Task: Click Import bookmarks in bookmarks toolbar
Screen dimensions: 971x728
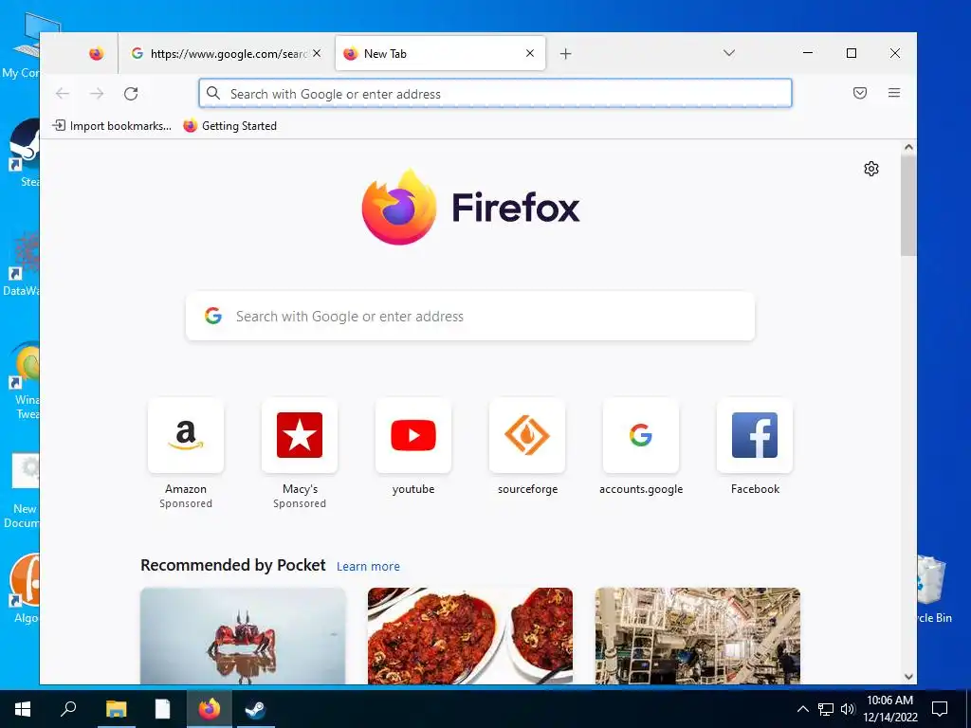Action: click(112, 126)
